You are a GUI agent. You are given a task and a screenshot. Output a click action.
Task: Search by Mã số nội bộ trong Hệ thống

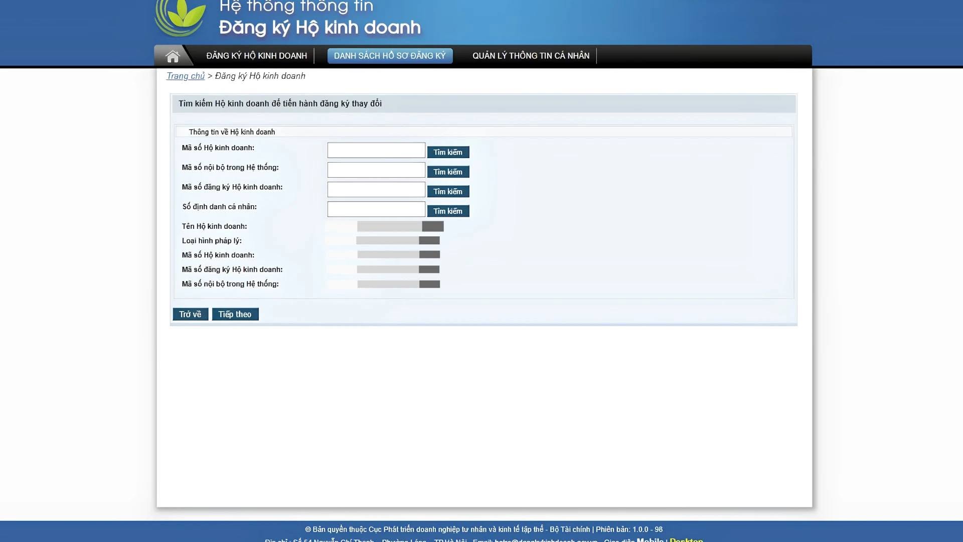click(448, 172)
